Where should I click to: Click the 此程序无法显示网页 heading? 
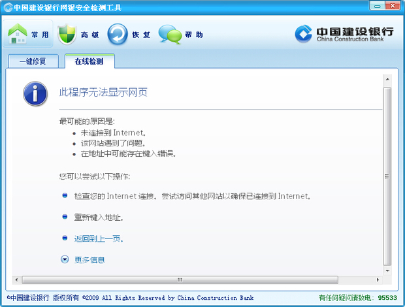(103, 92)
